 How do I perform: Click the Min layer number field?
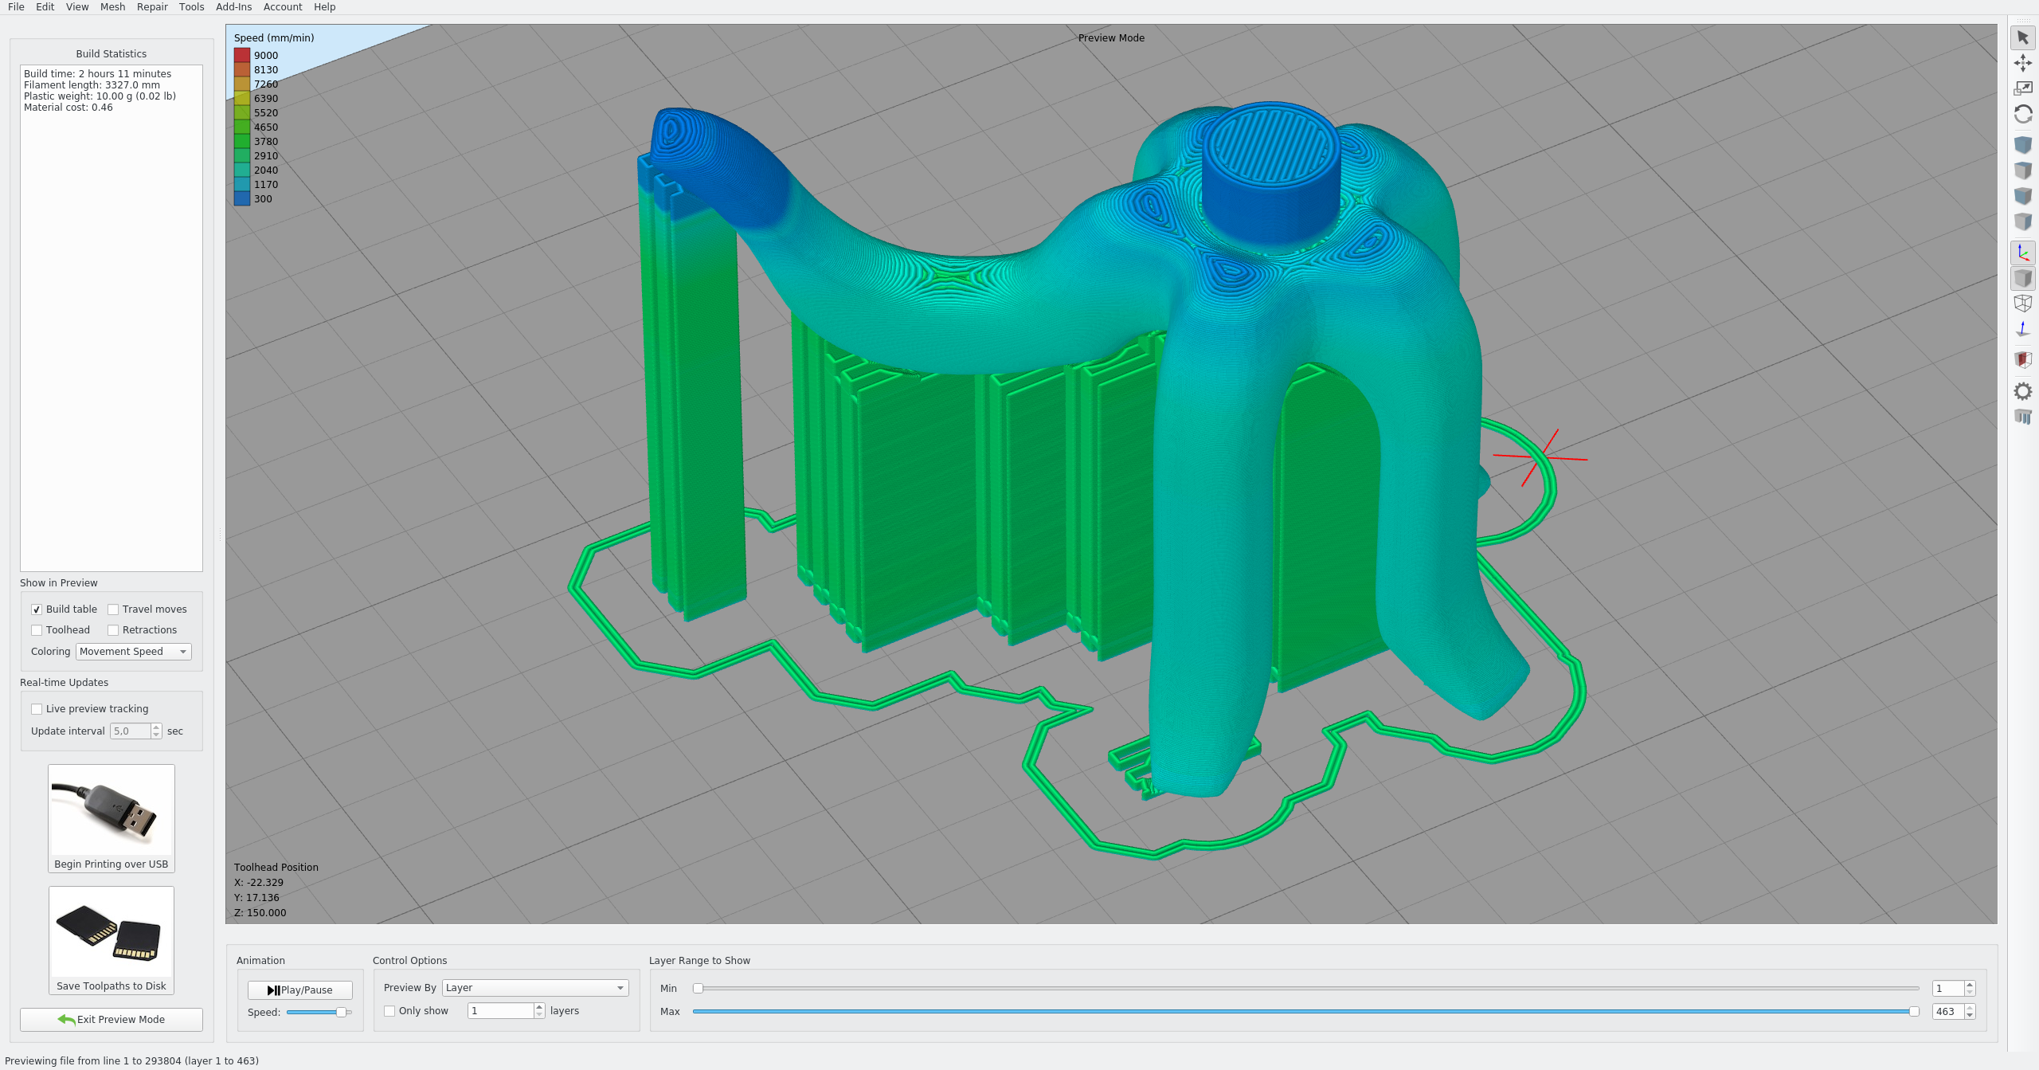[x=1948, y=989]
